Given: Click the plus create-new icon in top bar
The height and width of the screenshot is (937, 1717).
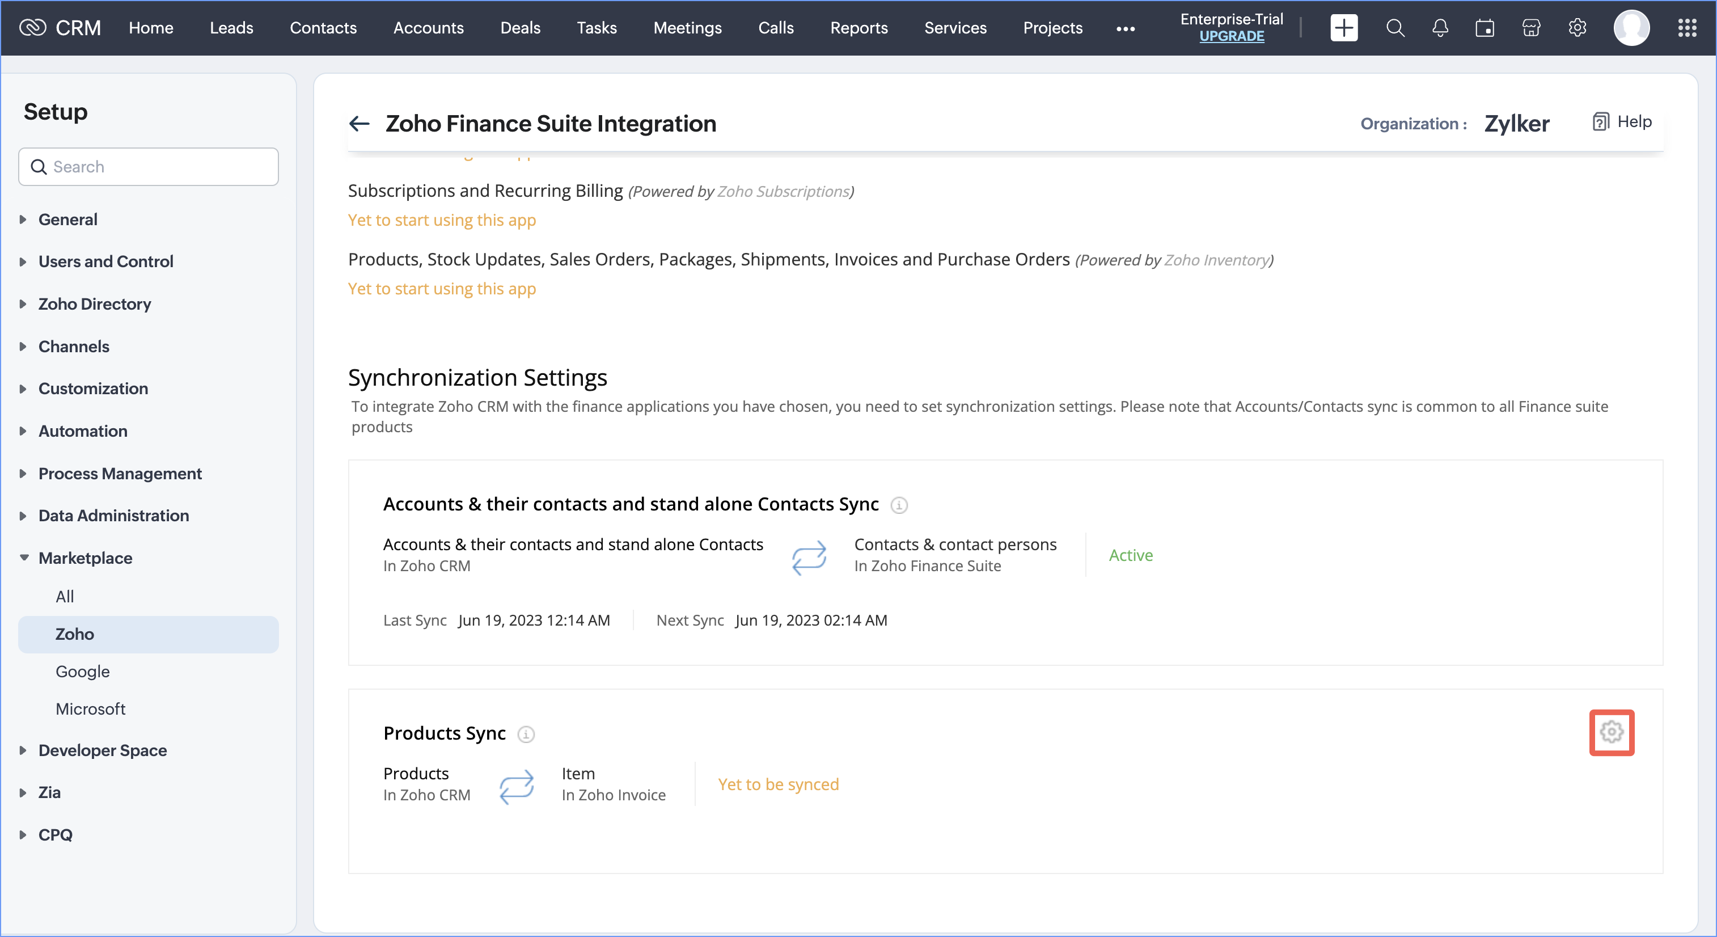Looking at the screenshot, I should pos(1343,28).
